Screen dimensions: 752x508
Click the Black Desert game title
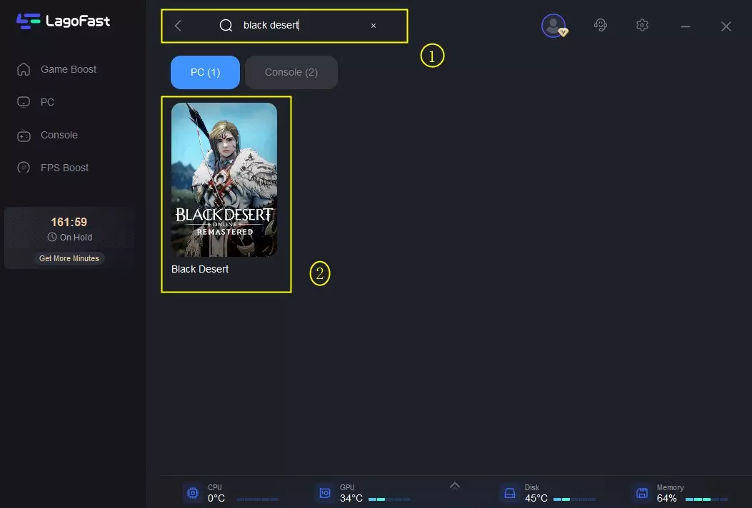pos(200,269)
